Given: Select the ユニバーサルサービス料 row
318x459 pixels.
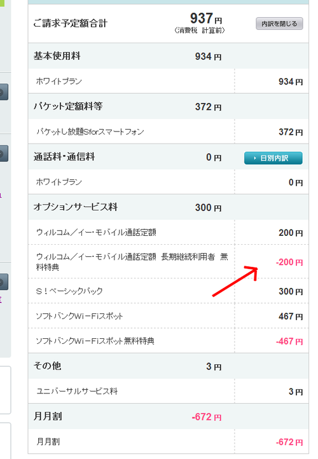Looking at the screenshot, I should click(169, 391).
